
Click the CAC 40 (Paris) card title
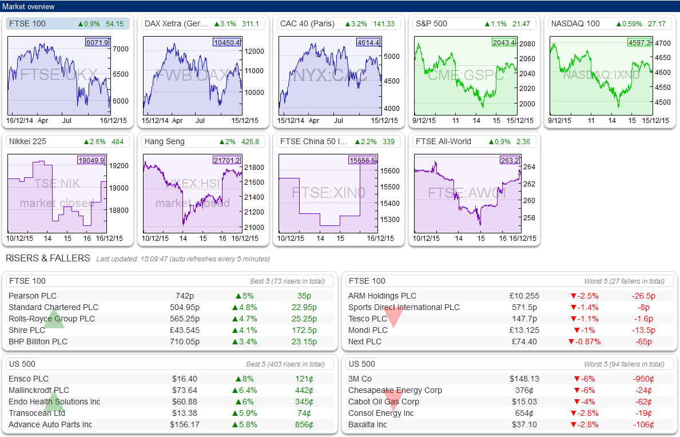(x=308, y=24)
